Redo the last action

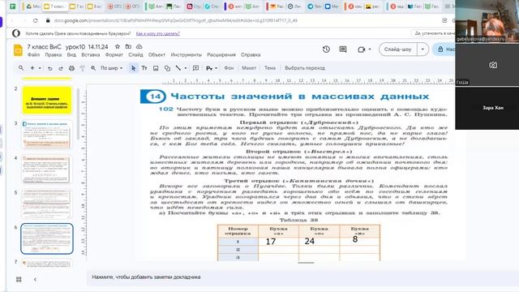(61, 68)
